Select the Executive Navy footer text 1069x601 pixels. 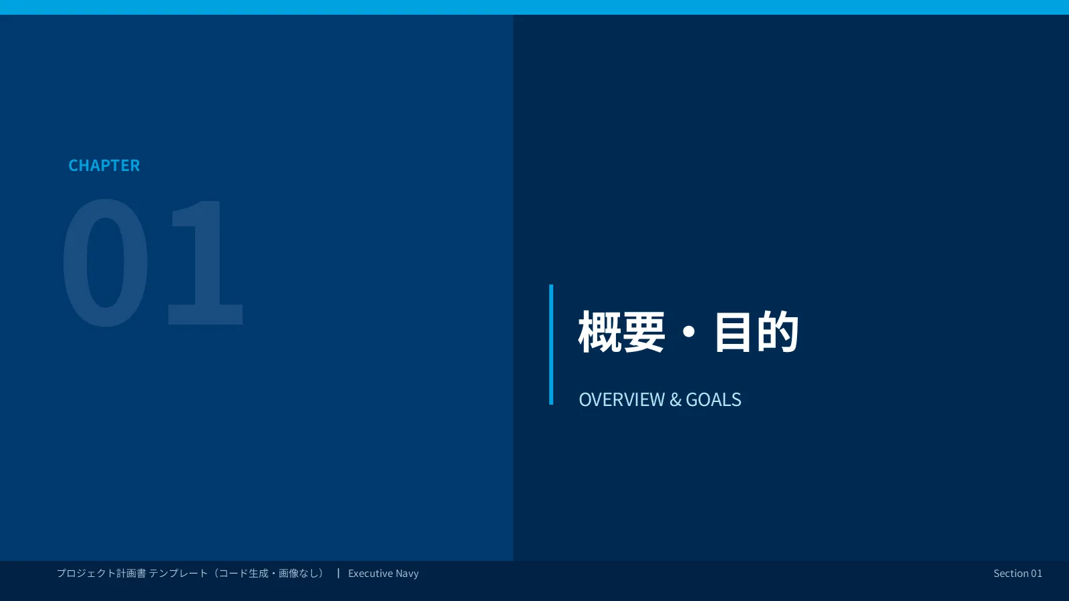pyautogui.click(x=384, y=573)
